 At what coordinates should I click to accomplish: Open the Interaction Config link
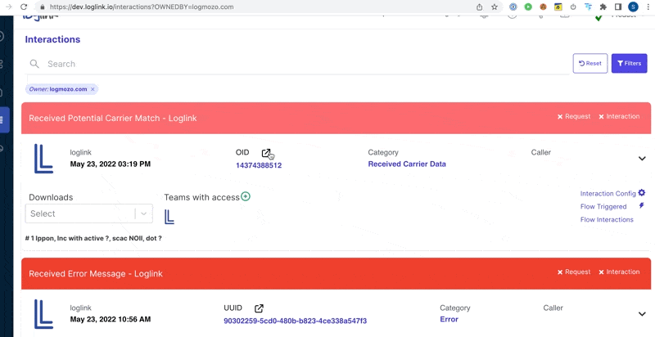[x=608, y=194]
